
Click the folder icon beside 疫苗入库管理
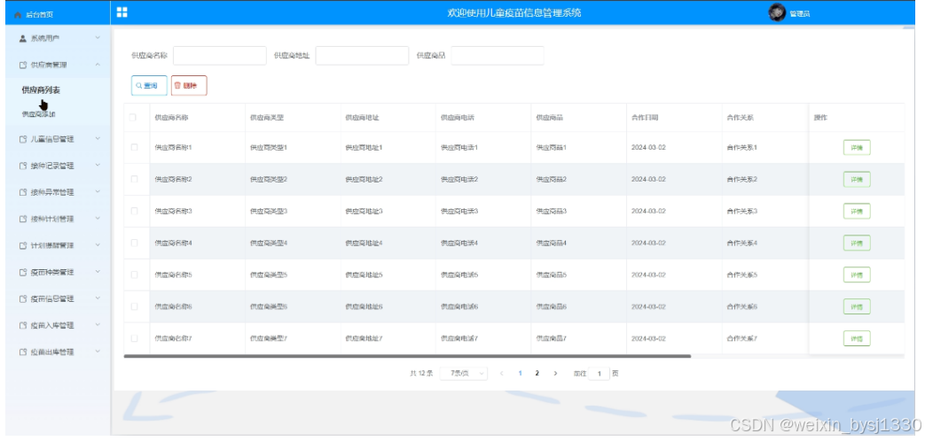coord(23,326)
